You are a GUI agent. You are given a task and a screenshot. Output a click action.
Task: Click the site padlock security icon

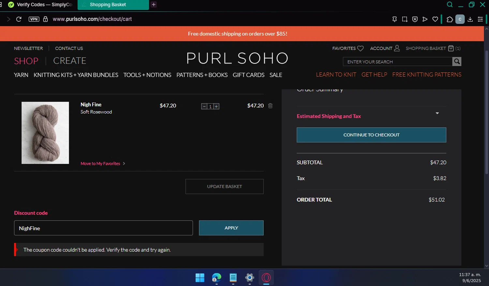pyautogui.click(x=46, y=19)
